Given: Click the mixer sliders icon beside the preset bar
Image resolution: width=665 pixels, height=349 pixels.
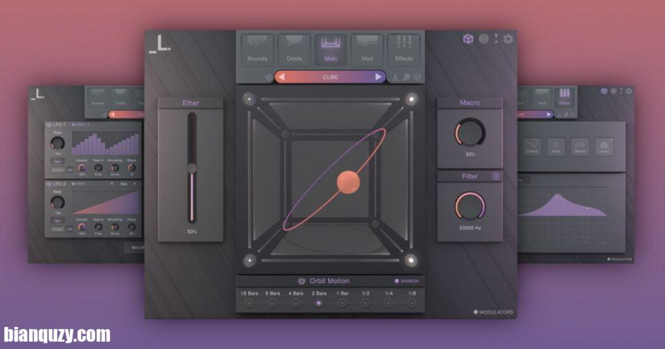Looking at the screenshot, I should coord(418,77).
